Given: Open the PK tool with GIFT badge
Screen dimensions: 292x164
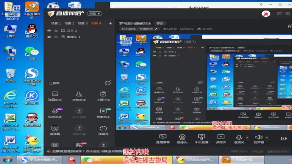Looking at the screenshot, I should click(80, 145).
